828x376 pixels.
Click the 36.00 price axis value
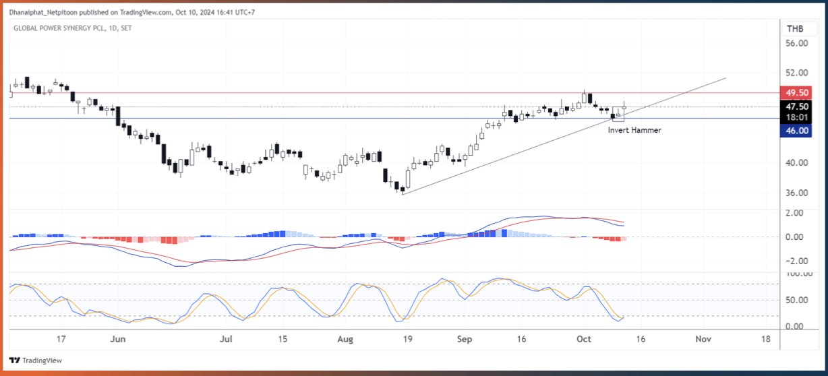[x=797, y=193]
